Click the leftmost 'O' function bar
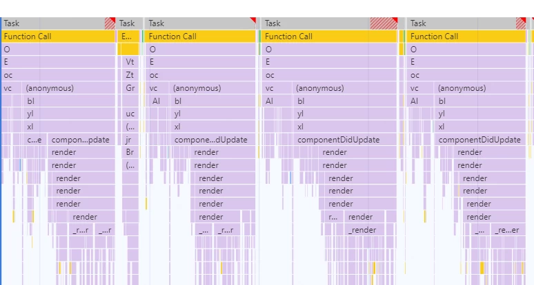This screenshot has width=534, height=285. [x=58, y=50]
